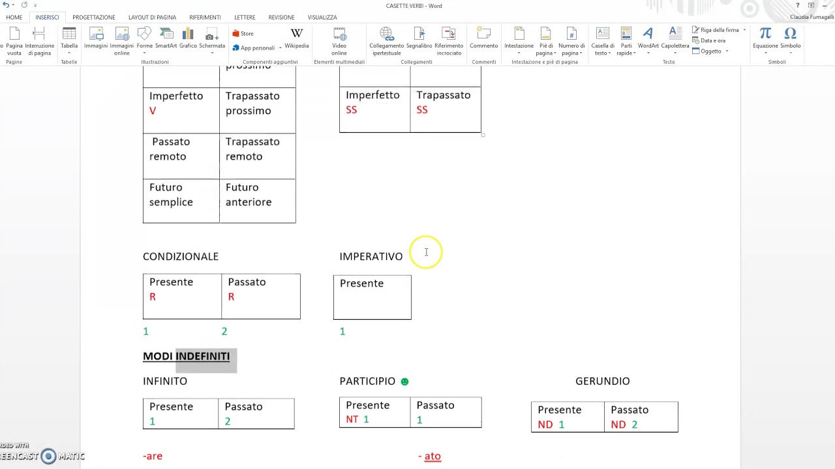Screen dimensions: 835x469
Task: Click the green smiley next to PARTICIPIO
Action: click(404, 382)
